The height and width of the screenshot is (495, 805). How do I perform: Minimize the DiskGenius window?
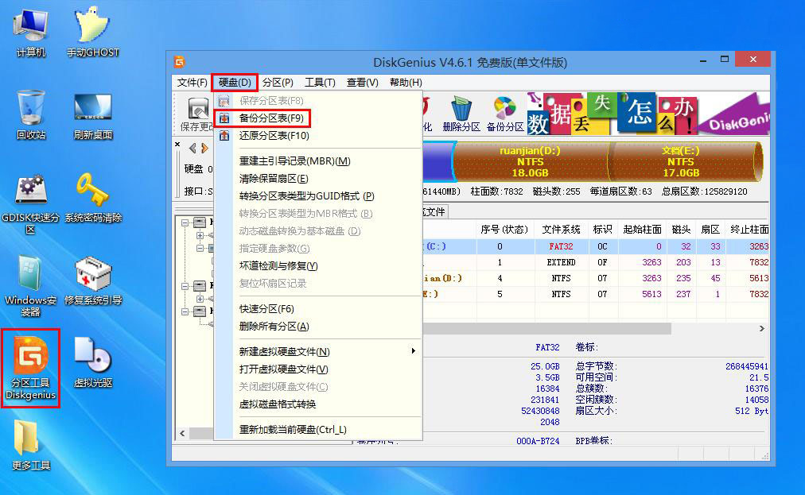pos(703,60)
